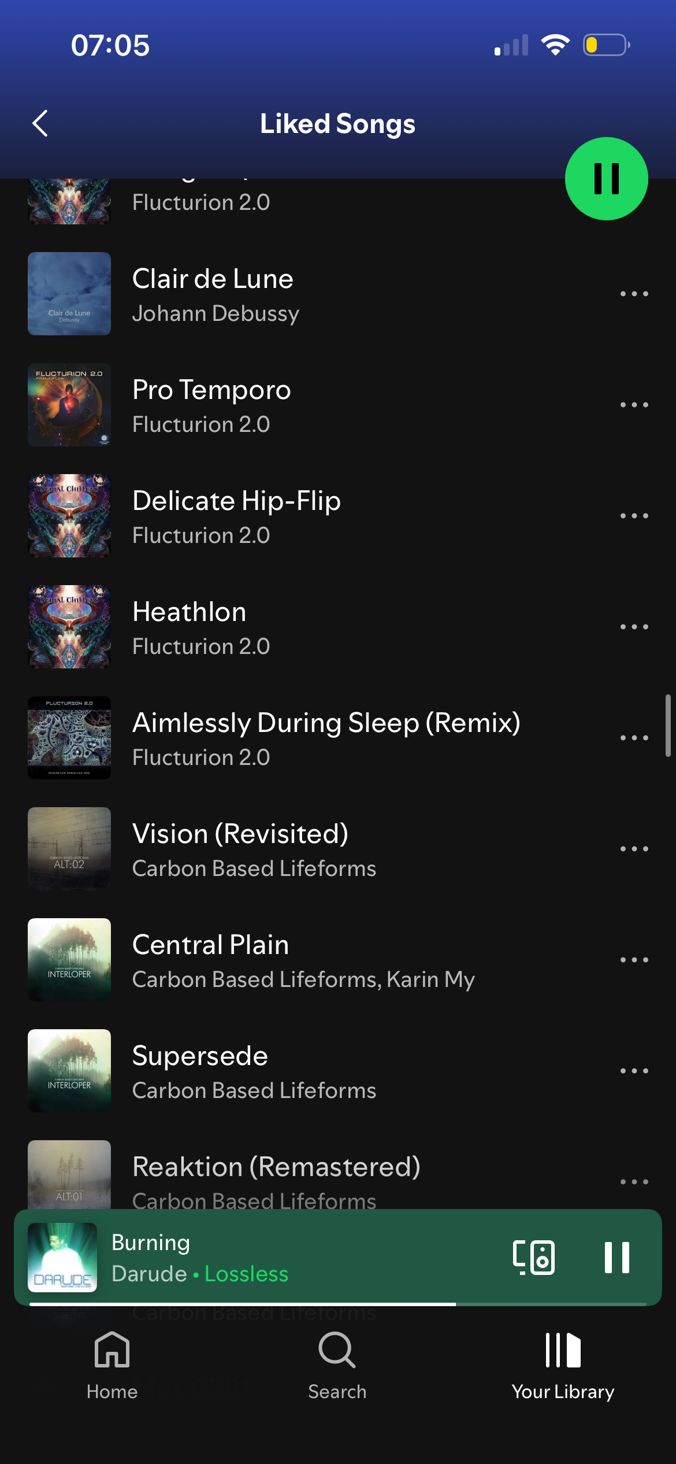Seek on the mini player progress bar
676x1464 pixels.
(337, 1304)
